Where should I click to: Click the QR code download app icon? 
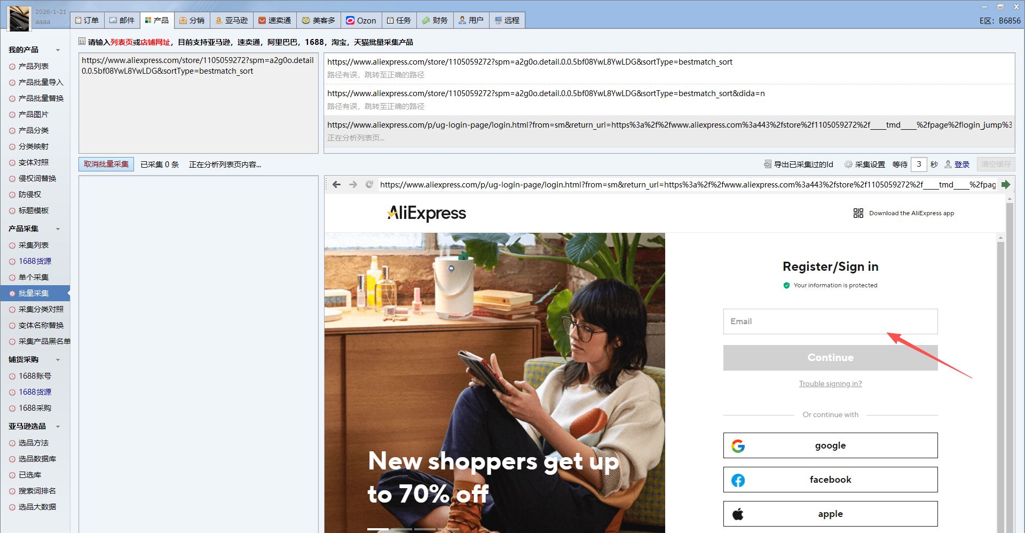coord(858,213)
